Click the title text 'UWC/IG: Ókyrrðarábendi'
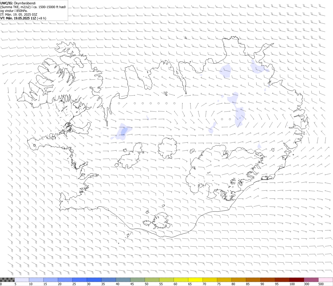 pyautogui.click(x=18, y=3)
